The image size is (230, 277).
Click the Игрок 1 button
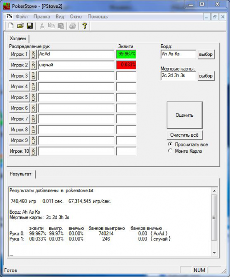click(19, 54)
